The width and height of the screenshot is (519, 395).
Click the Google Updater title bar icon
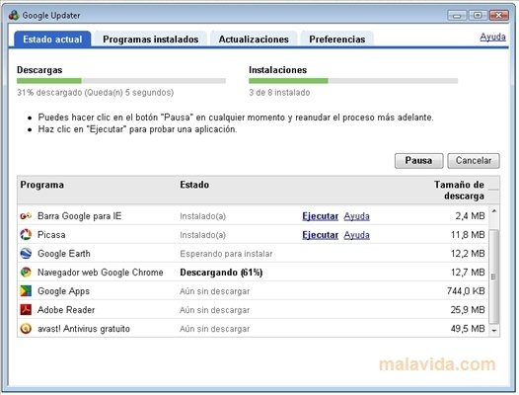click(x=14, y=15)
